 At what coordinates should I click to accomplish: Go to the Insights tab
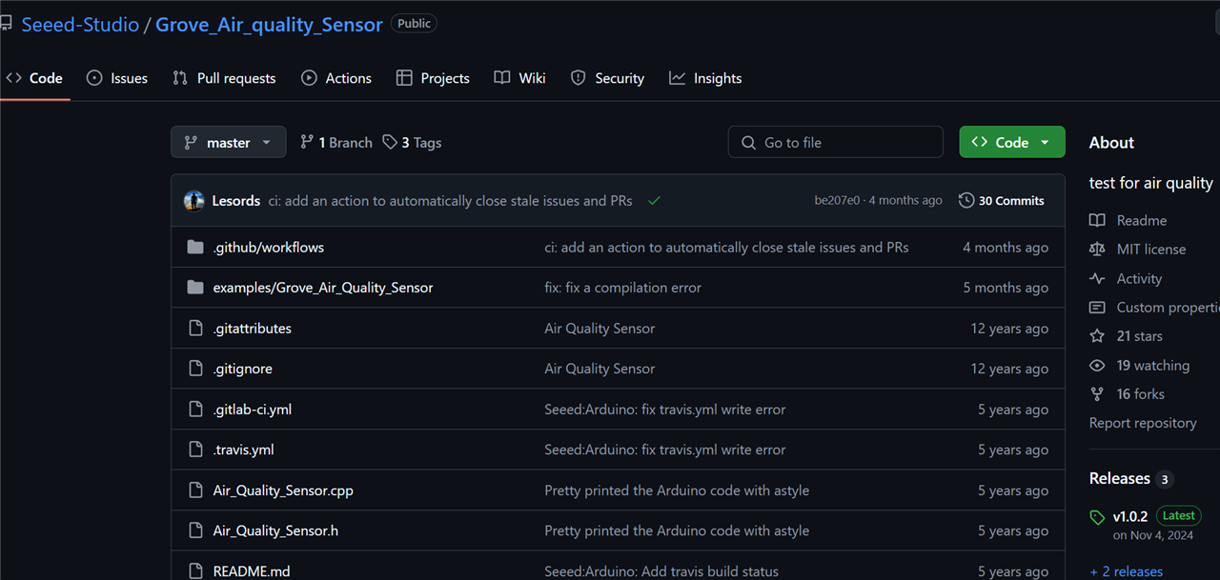click(705, 78)
